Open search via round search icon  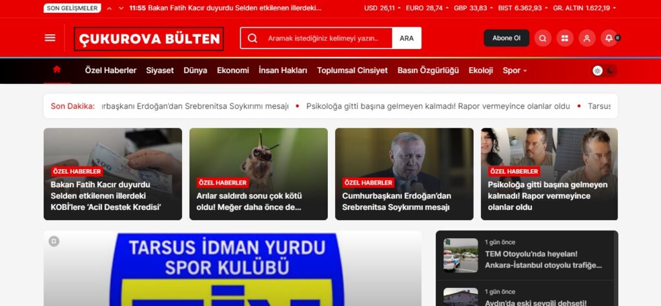pos(542,38)
